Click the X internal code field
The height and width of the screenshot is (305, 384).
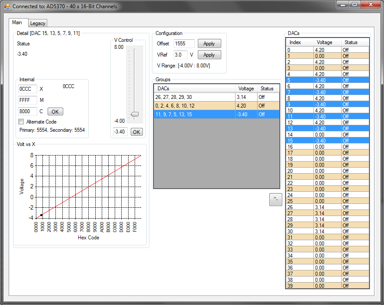(27, 89)
